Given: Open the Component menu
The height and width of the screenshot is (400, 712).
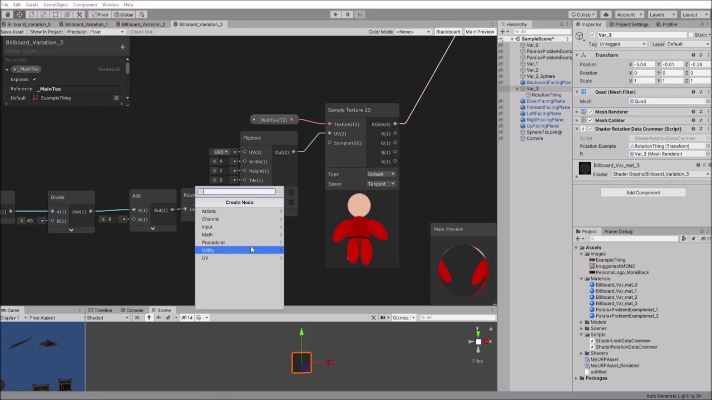Looking at the screenshot, I should tap(85, 4).
